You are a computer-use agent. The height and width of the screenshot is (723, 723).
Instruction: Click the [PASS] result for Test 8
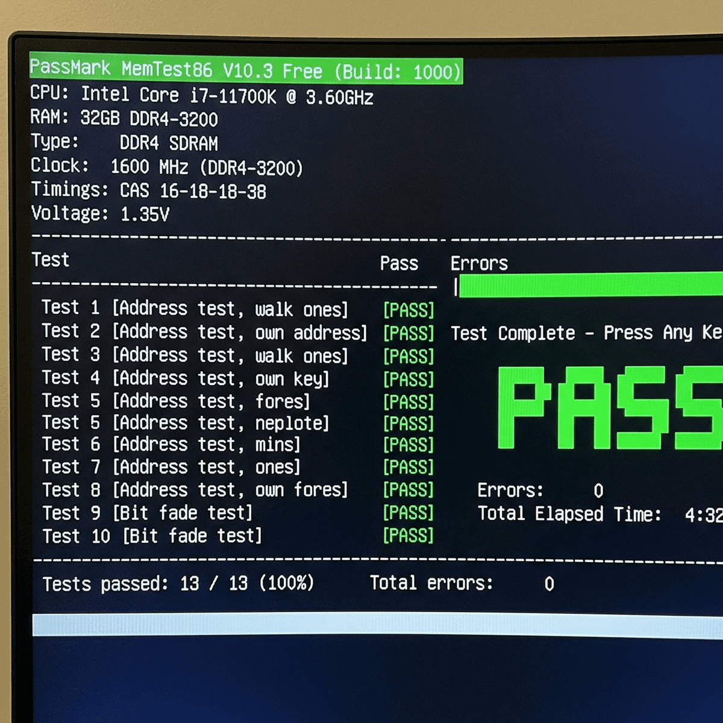click(x=408, y=490)
